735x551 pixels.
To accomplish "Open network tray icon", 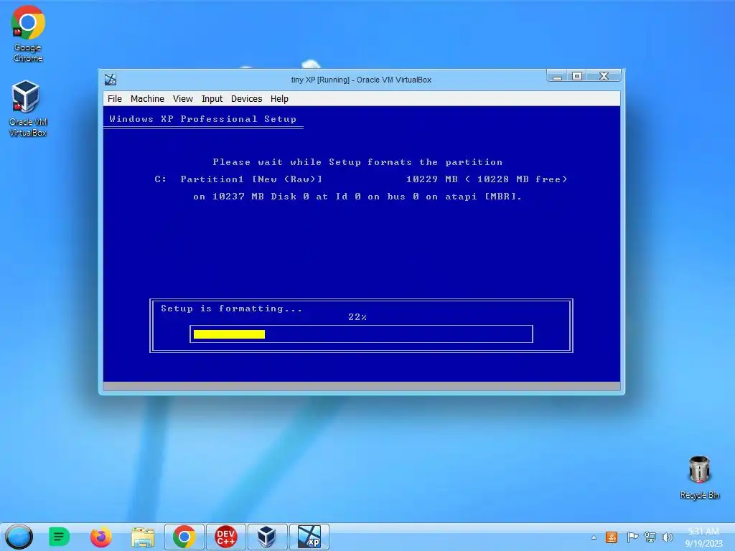I will pos(650,537).
